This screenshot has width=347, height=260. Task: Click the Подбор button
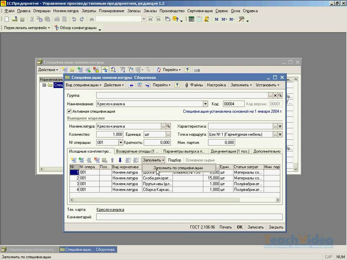coord(174,160)
